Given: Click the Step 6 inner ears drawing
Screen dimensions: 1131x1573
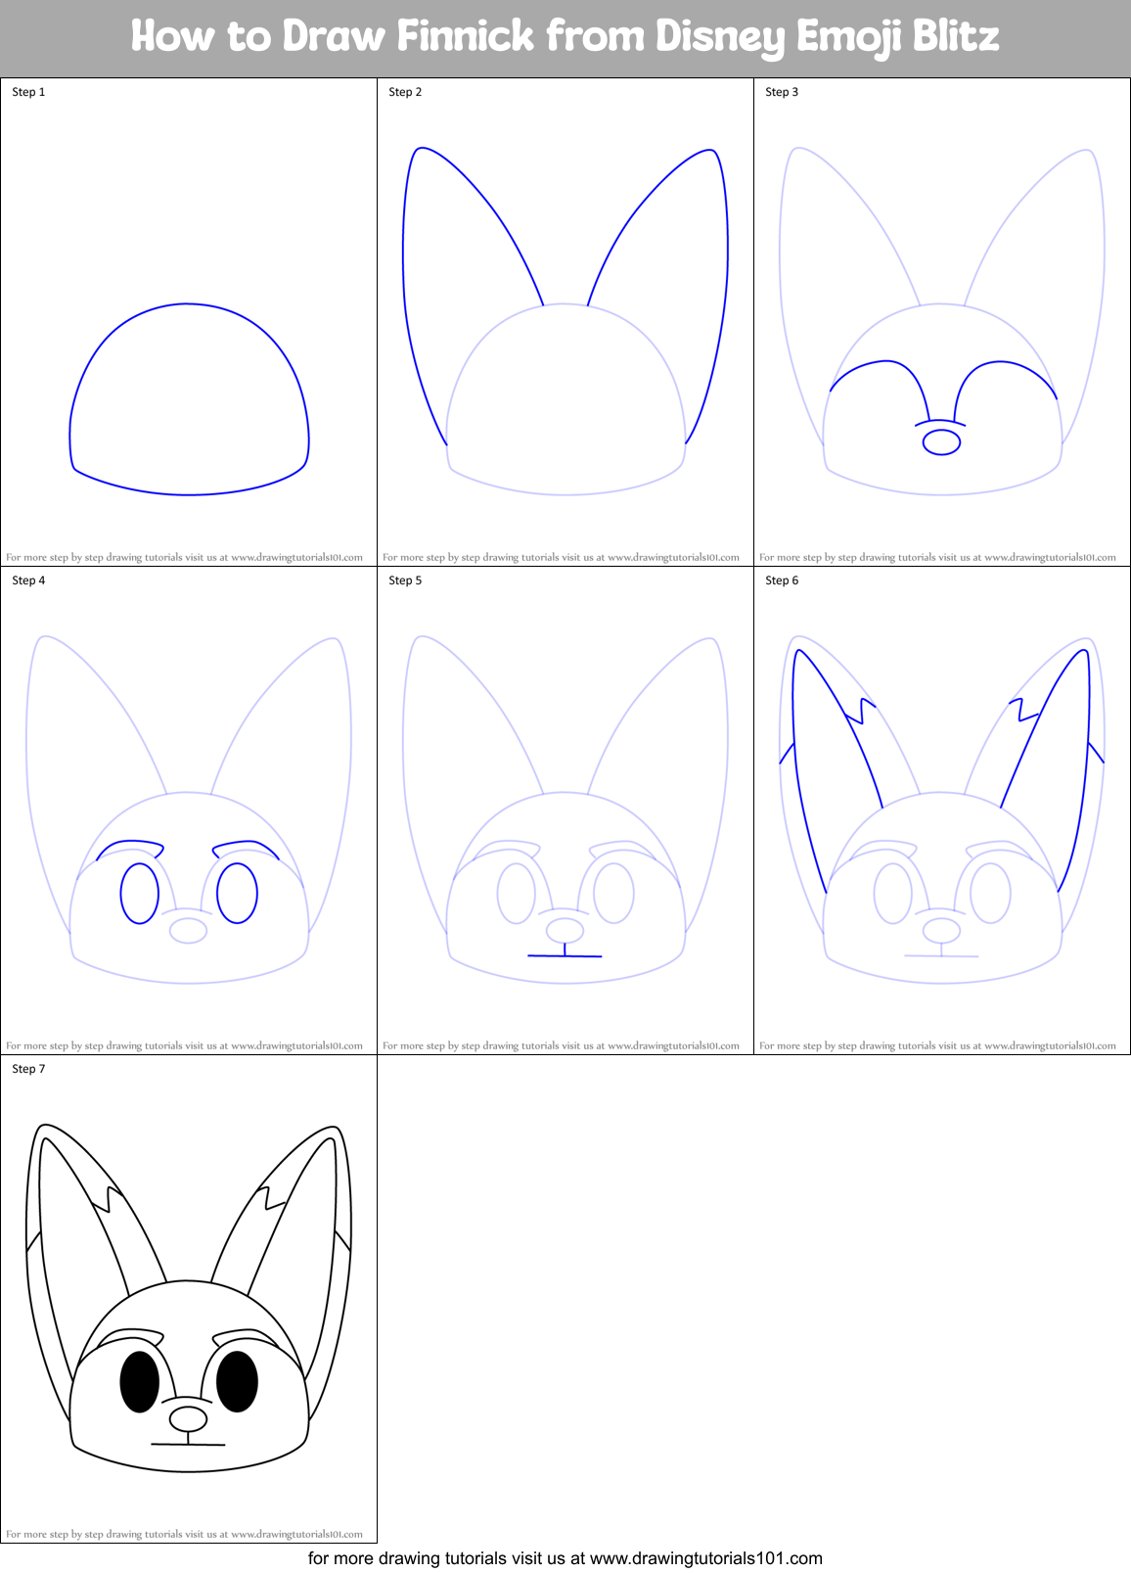Looking at the screenshot, I should click(x=942, y=810).
